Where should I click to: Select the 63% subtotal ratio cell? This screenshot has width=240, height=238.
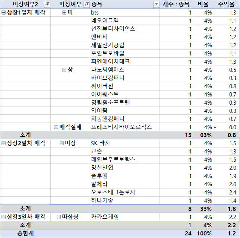tap(203, 135)
